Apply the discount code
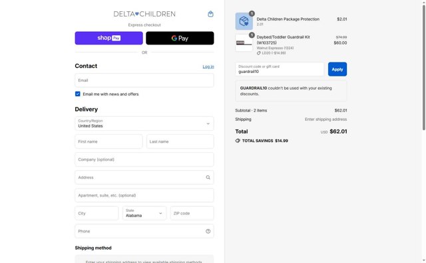 (x=337, y=69)
